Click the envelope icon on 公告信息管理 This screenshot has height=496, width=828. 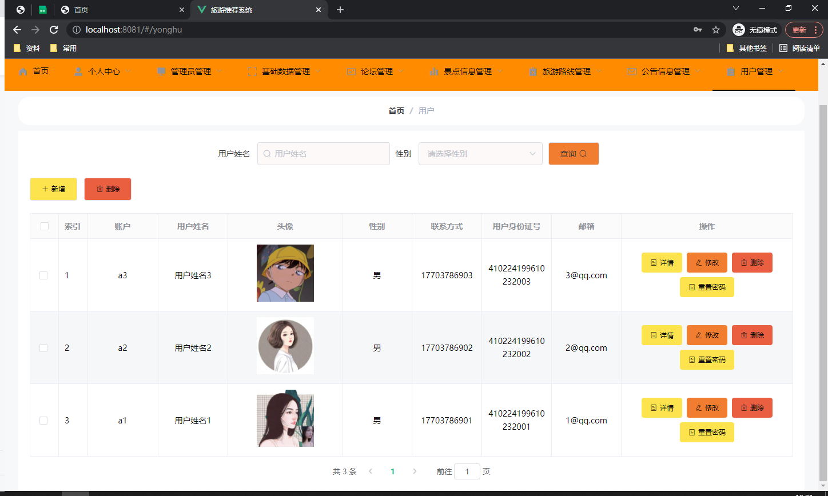point(631,71)
